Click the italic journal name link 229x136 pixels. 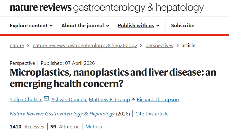point(62,114)
